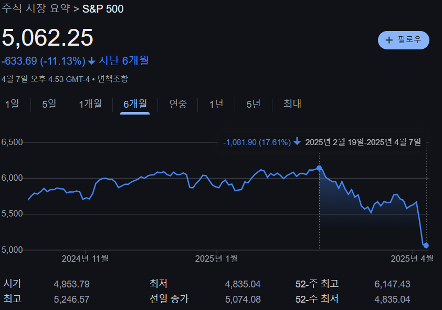Switch to the 5년 tab
This screenshot has width=442, height=310.
[x=253, y=104]
